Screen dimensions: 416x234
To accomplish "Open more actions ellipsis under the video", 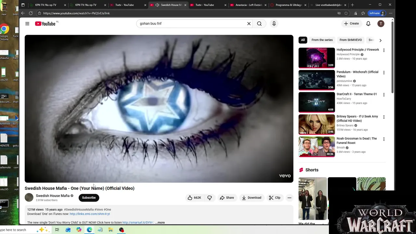I will pyautogui.click(x=289, y=198).
